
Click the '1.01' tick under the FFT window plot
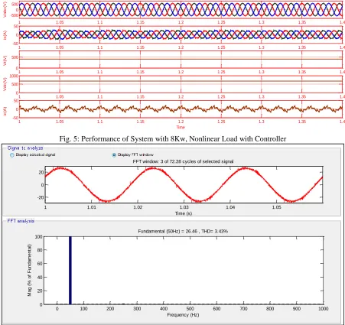point(92,207)
